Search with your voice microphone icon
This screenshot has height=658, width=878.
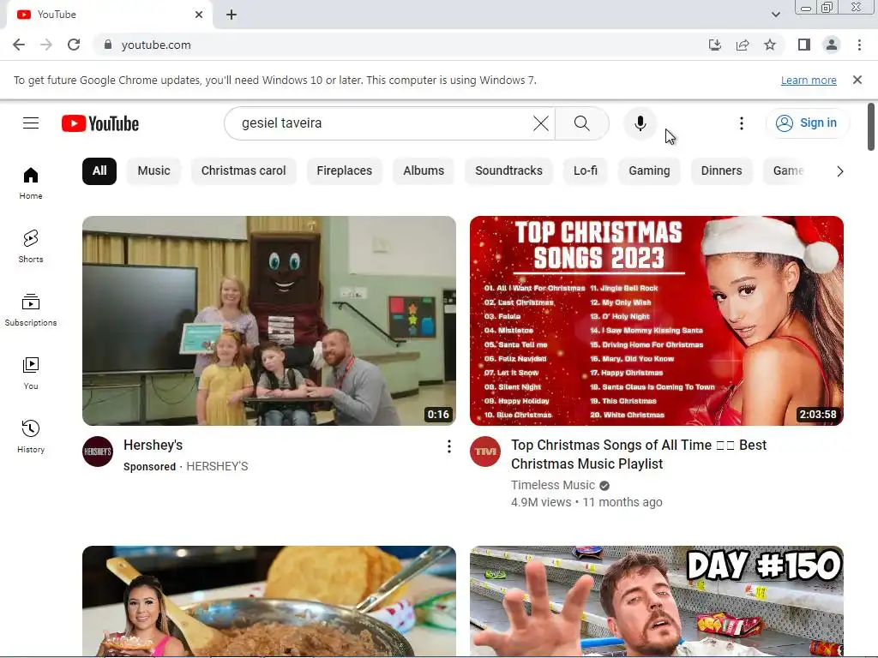click(x=640, y=123)
